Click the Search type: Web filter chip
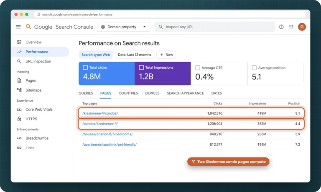321x192 pixels. [x=96, y=55]
